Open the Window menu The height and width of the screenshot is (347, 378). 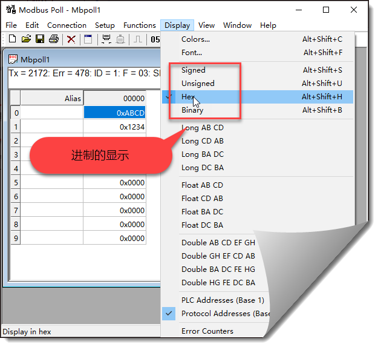(237, 25)
